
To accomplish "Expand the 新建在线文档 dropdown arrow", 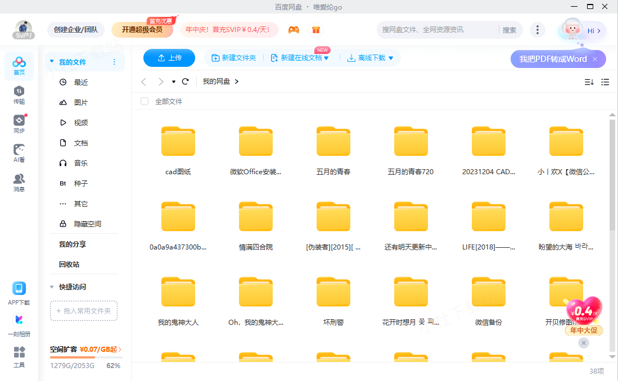I will (326, 58).
